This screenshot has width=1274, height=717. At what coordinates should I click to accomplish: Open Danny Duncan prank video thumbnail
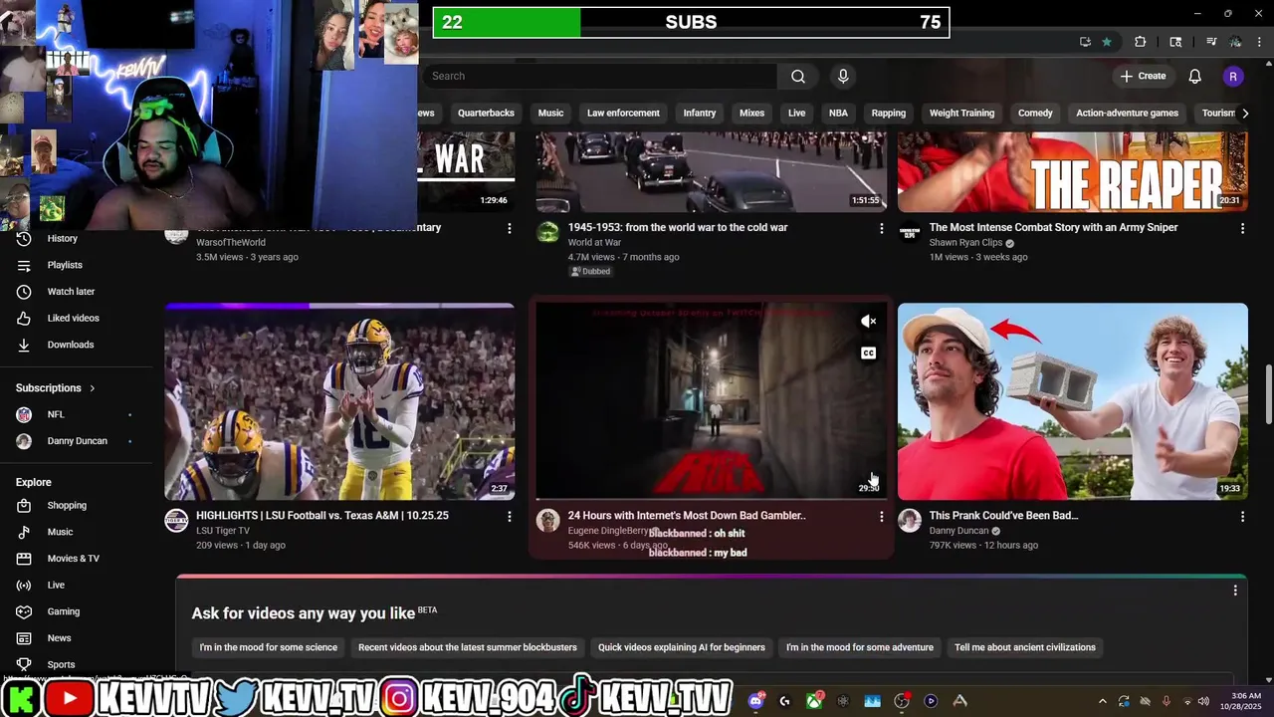1072,401
